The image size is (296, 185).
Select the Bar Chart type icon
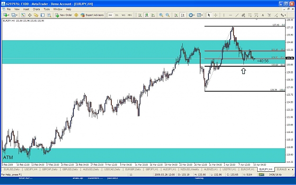(x=140, y=15)
